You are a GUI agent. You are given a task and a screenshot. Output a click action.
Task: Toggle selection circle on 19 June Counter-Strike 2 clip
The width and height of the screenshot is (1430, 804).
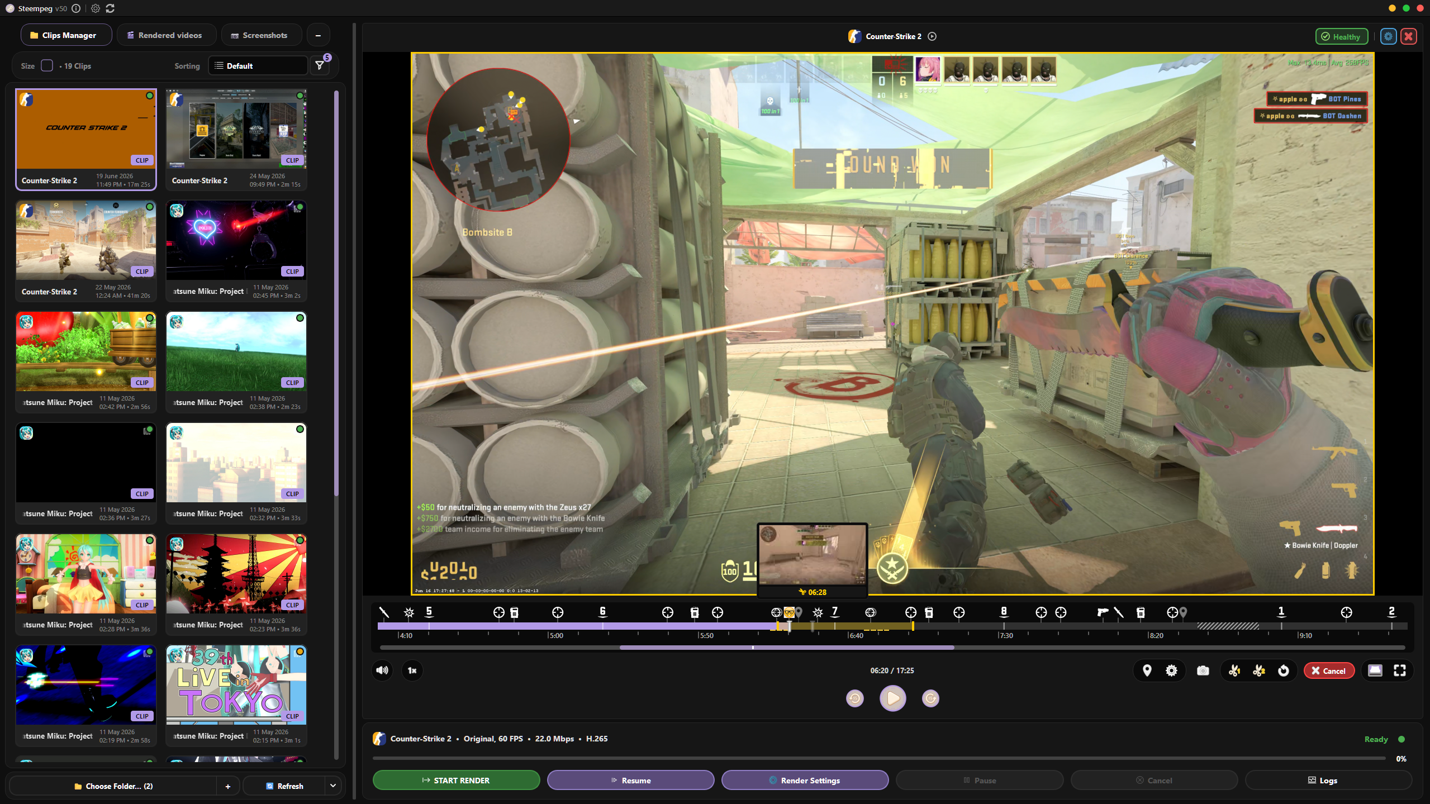coord(150,96)
